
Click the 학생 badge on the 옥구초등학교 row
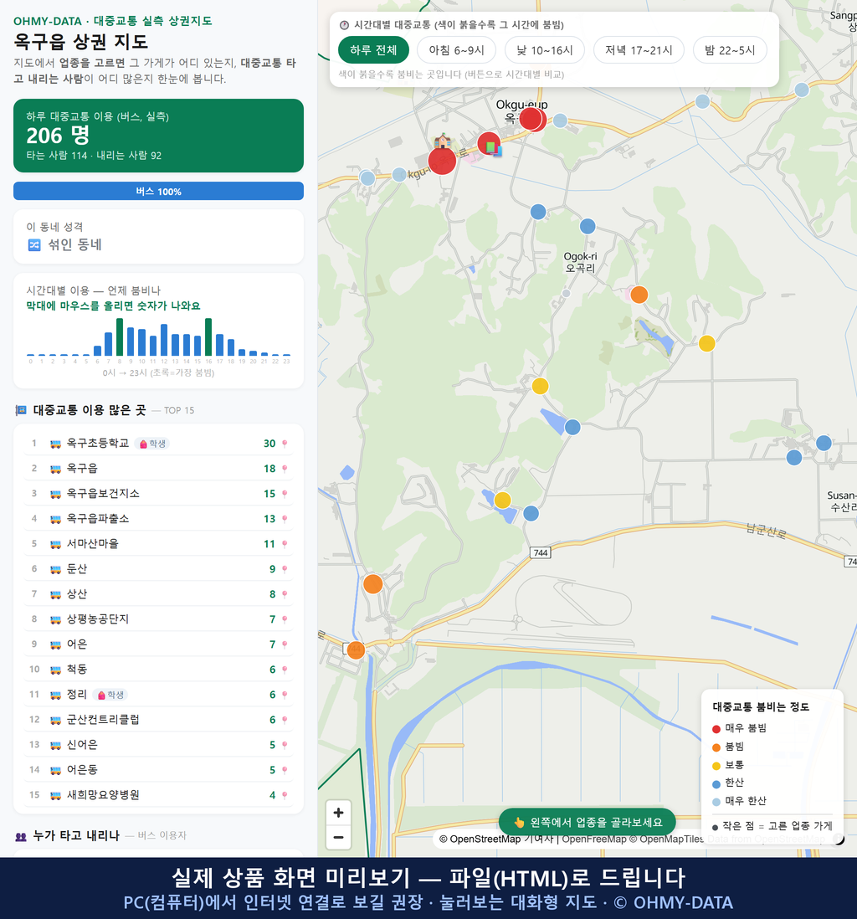(151, 444)
